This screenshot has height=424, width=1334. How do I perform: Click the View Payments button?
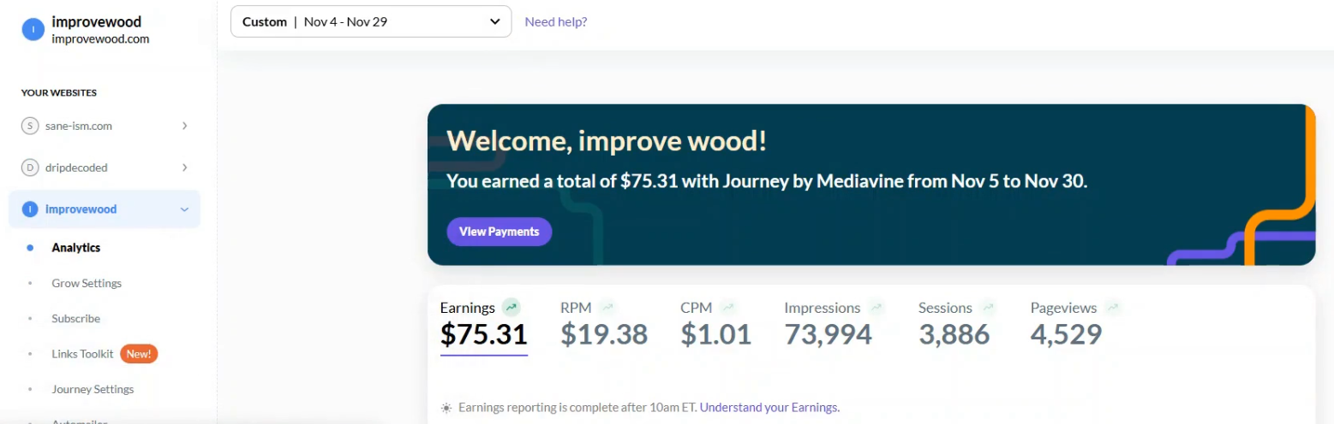(x=499, y=232)
